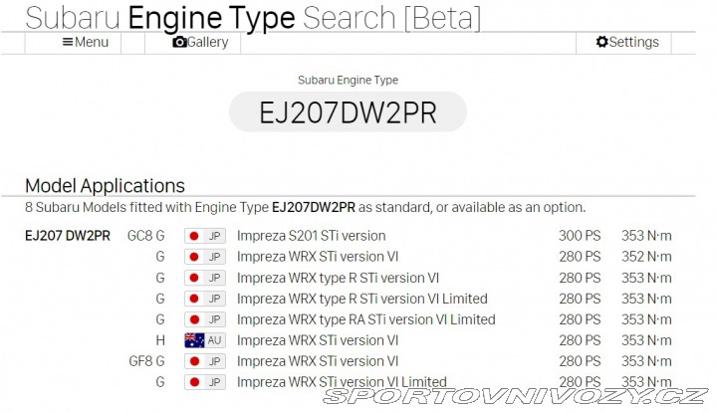Click the Subaru Engine Type Search page title

[x=253, y=17]
